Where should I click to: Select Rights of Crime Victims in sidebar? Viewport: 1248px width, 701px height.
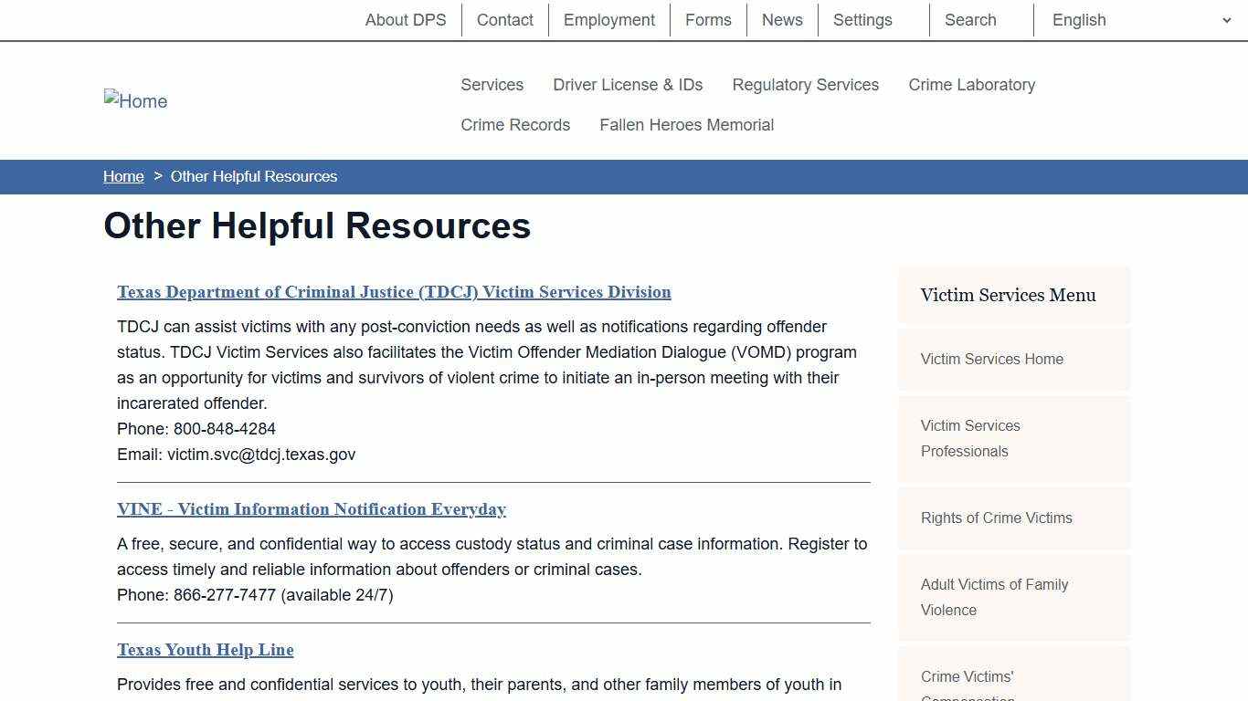tap(996, 518)
